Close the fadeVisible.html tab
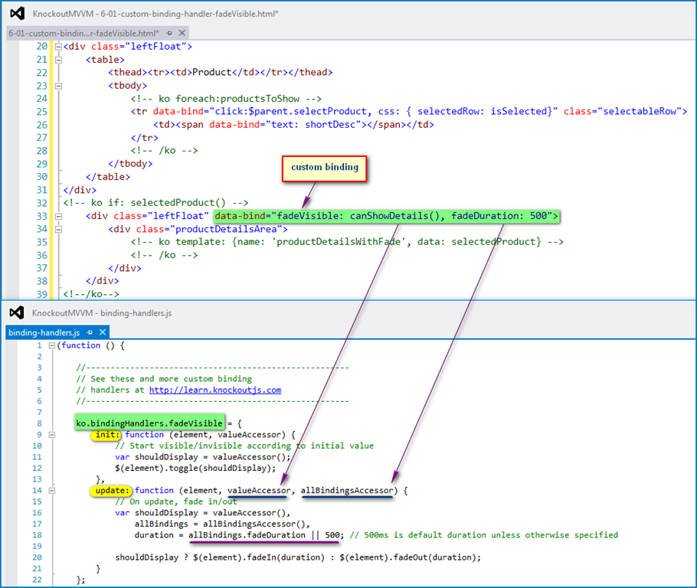Viewport: 697px width, 588px height. (x=182, y=33)
